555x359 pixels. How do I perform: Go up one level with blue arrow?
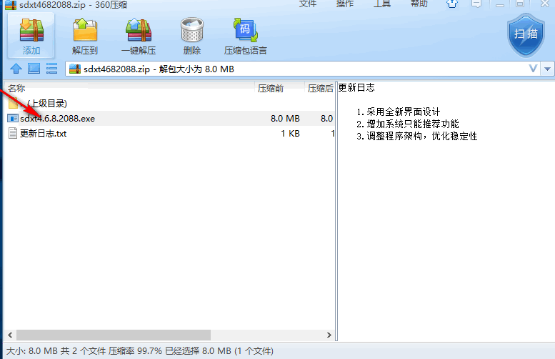pos(16,69)
